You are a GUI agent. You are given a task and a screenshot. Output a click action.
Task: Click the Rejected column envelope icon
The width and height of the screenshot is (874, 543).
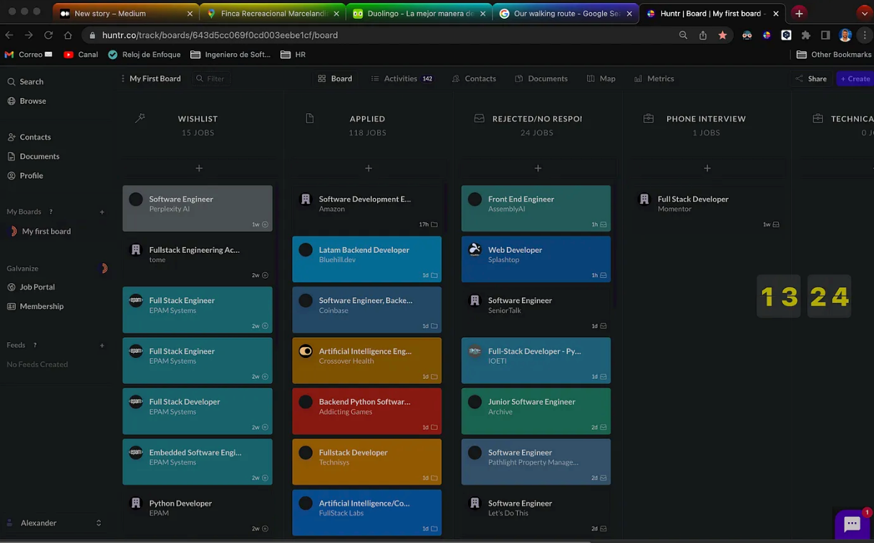pyautogui.click(x=479, y=118)
